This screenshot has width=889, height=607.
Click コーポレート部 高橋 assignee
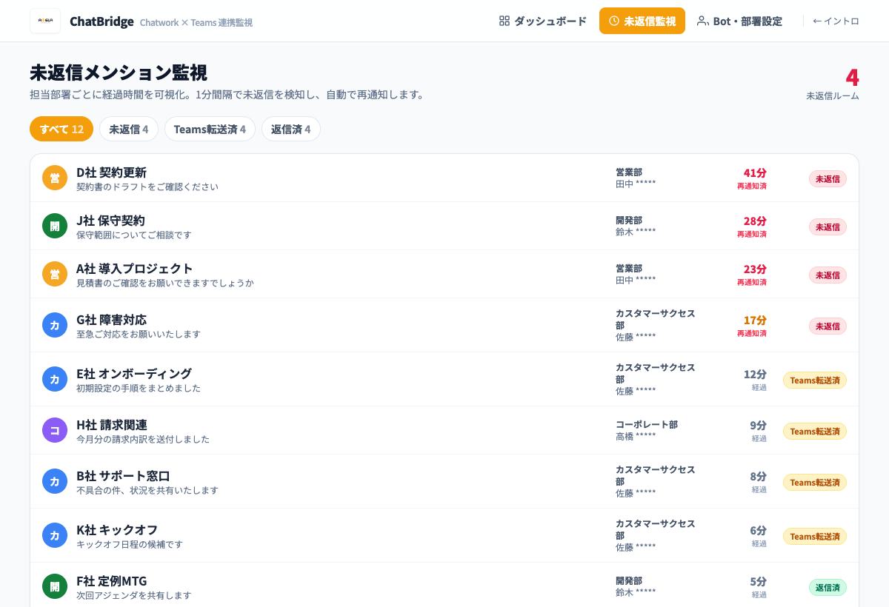tap(647, 430)
